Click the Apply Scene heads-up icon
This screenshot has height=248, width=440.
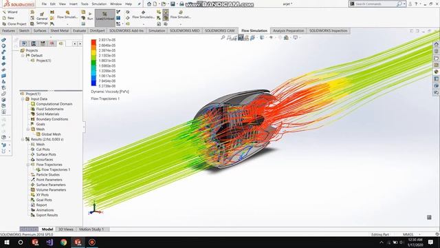point(286,37)
